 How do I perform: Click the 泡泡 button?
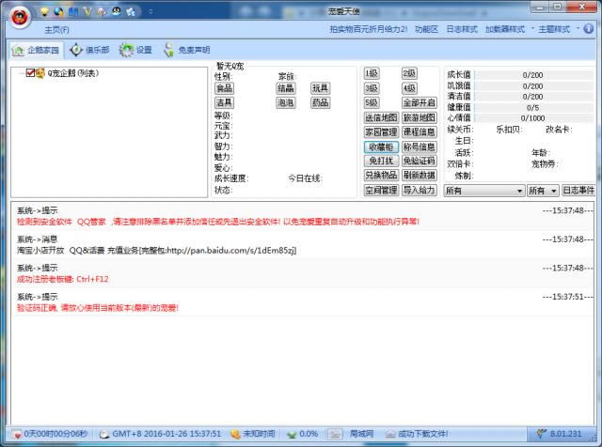pyautogui.click(x=286, y=102)
